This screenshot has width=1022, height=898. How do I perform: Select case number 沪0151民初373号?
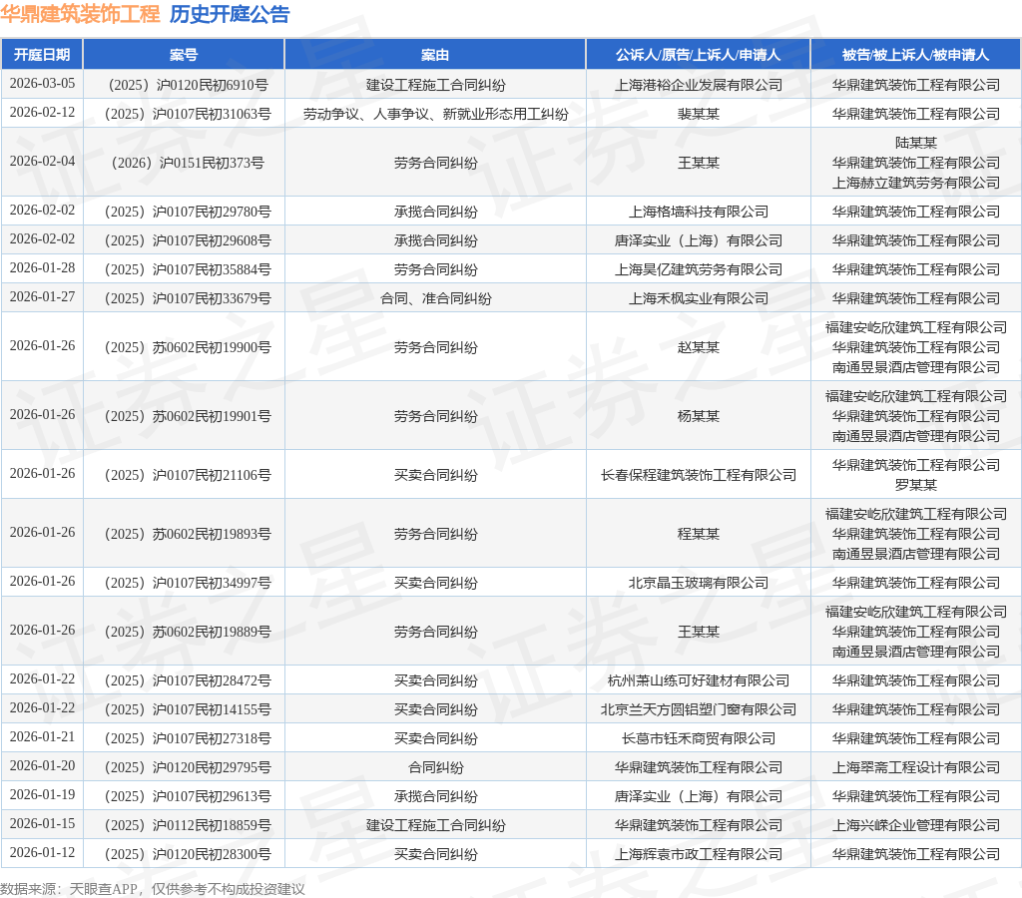[x=189, y=163]
